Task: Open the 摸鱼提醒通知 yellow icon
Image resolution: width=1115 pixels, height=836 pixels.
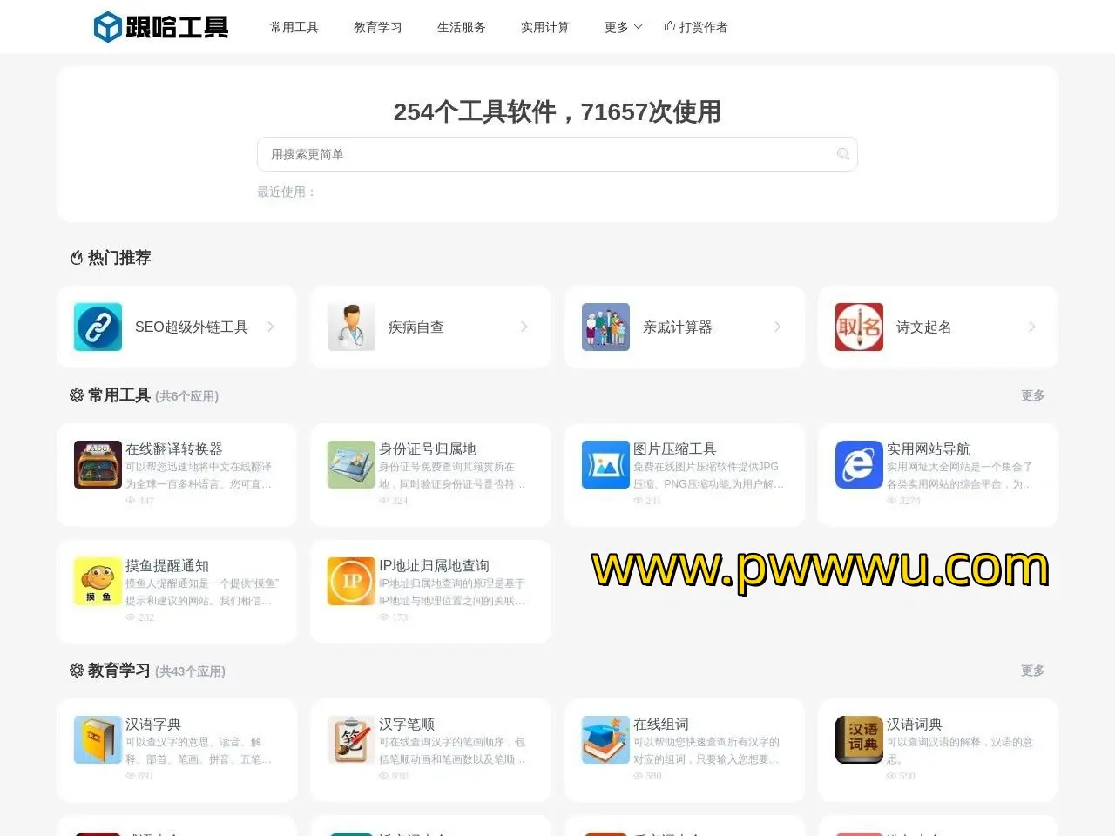Action: pyautogui.click(x=98, y=581)
